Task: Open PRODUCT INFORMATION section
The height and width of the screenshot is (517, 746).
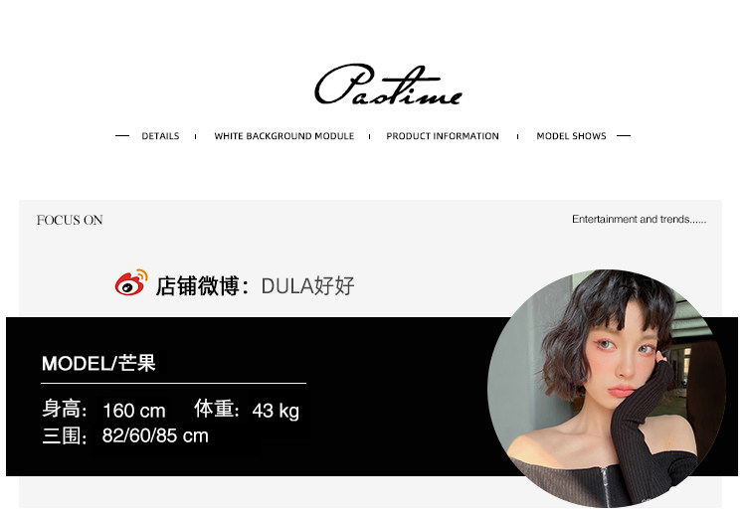Action: pyautogui.click(x=443, y=136)
